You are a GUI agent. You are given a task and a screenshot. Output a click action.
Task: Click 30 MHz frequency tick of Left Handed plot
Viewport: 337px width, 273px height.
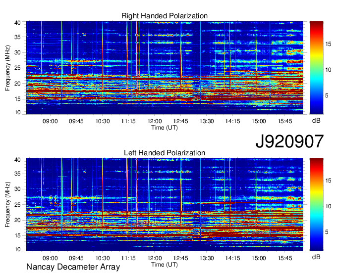tap(17, 189)
